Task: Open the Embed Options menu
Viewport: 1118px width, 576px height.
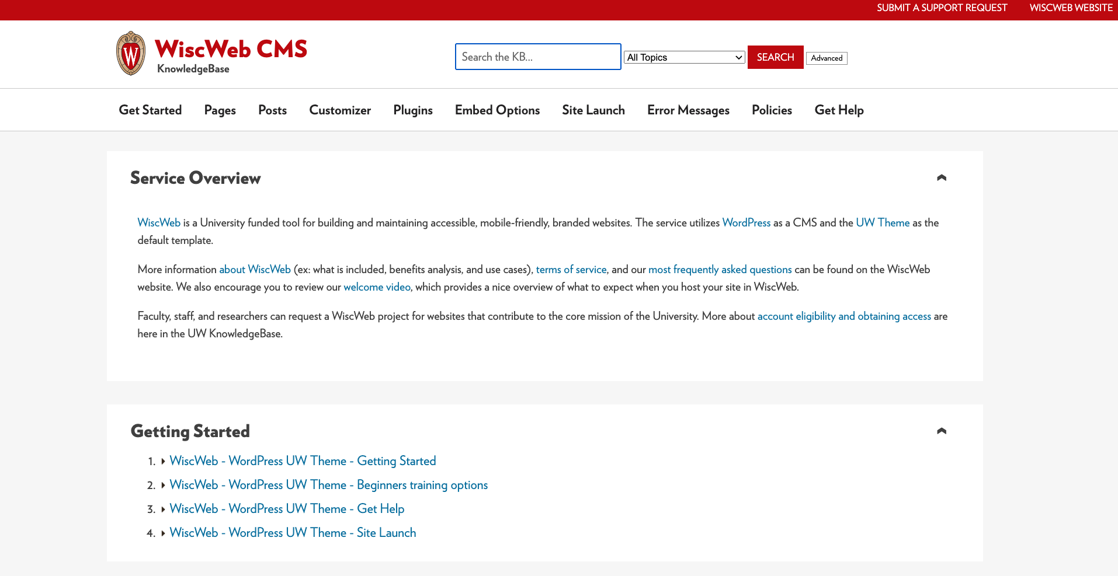Action: tap(497, 110)
